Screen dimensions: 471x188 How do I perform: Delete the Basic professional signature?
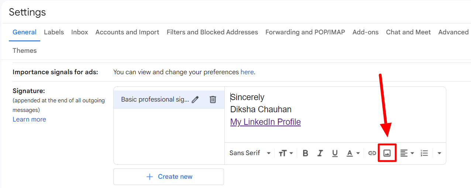tap(213, 99)
